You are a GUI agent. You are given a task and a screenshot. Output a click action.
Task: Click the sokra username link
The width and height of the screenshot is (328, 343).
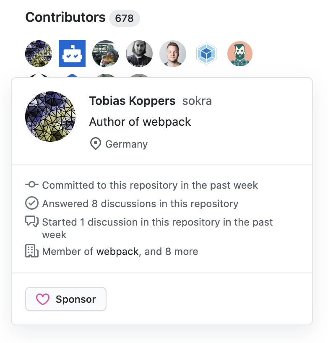point(197,101)
